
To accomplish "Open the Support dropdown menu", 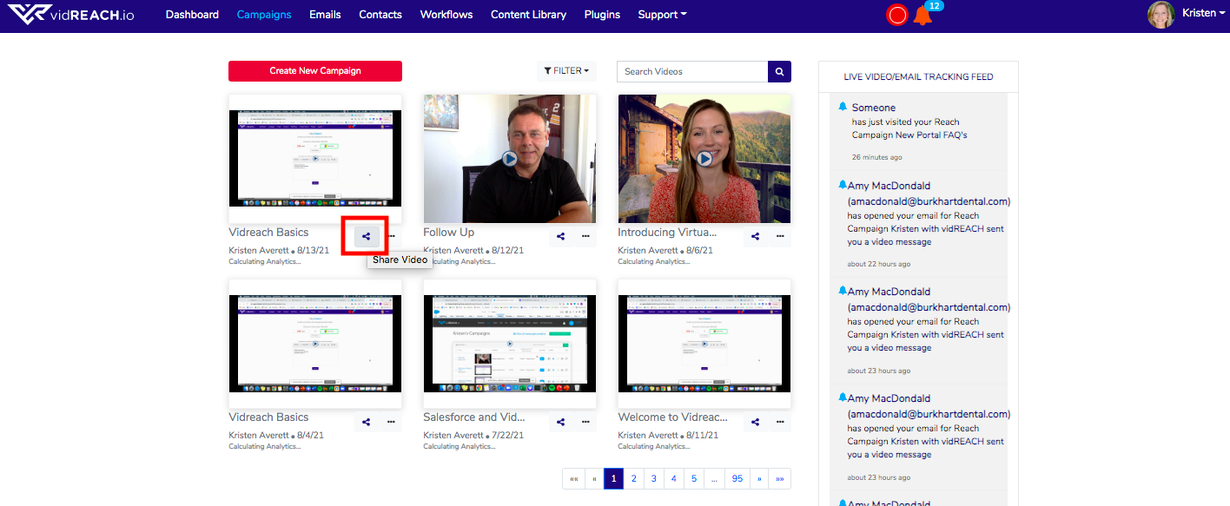I will pos(662,15).
